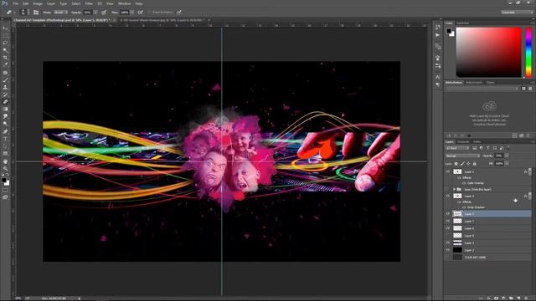536x301 pixels.
Task: Select the Quick Selection tool
Action: 5,50
